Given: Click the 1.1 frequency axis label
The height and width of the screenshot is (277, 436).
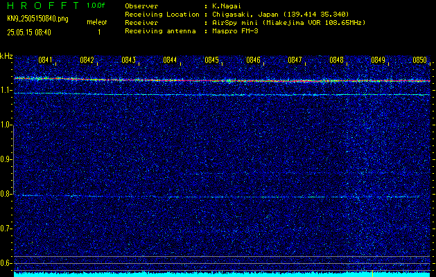Looking at the screenshot, I should pyautogui.click(x=6, y=90).
